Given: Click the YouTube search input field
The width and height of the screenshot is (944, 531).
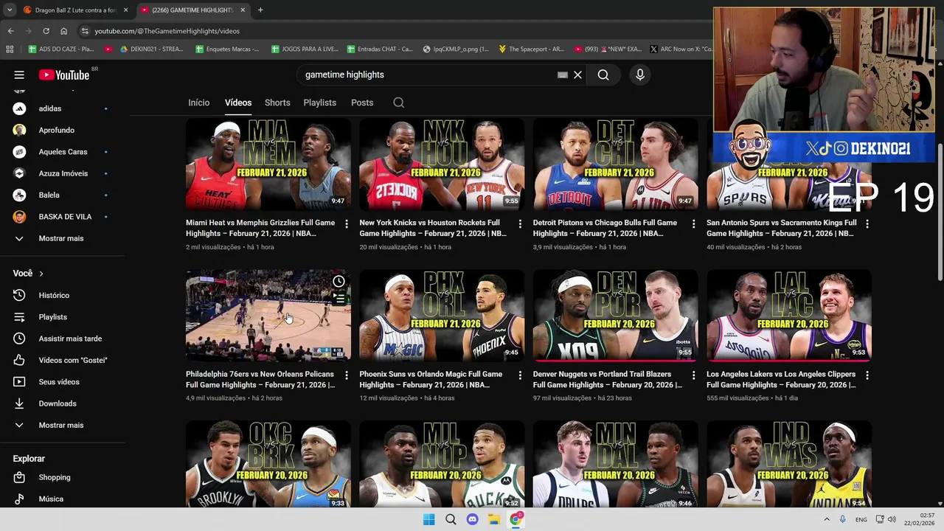Looking at the screenshot, I should coord(428,74).
